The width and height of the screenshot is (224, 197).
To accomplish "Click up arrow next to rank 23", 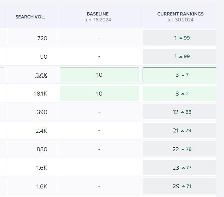I will tap(183, 168).
